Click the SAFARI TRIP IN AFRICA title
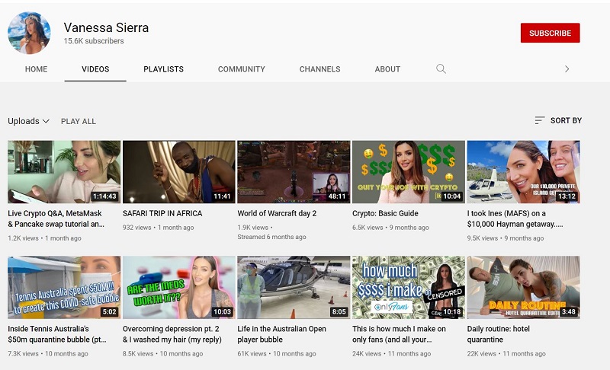 (162, 213)
